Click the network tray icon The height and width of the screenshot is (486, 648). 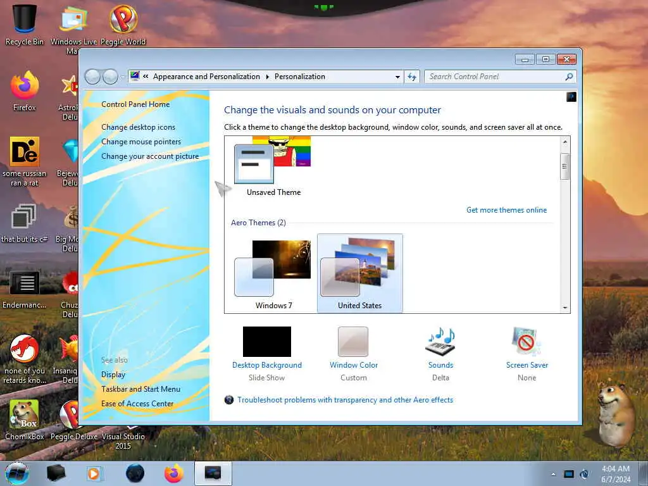pos(569,474)
